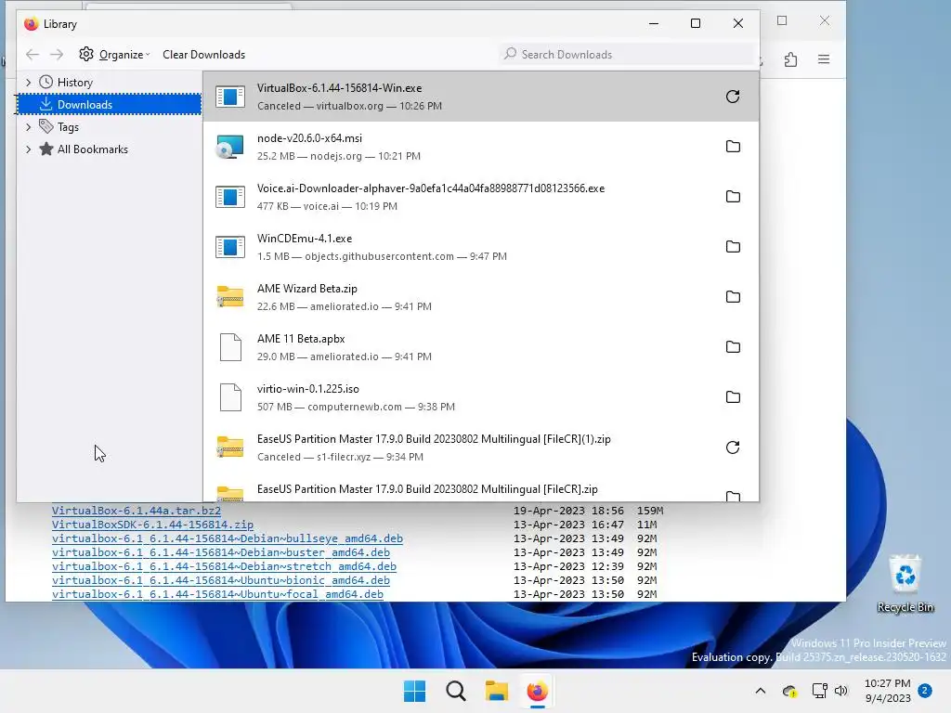Click Clear Downloads button

pos(203,55)
